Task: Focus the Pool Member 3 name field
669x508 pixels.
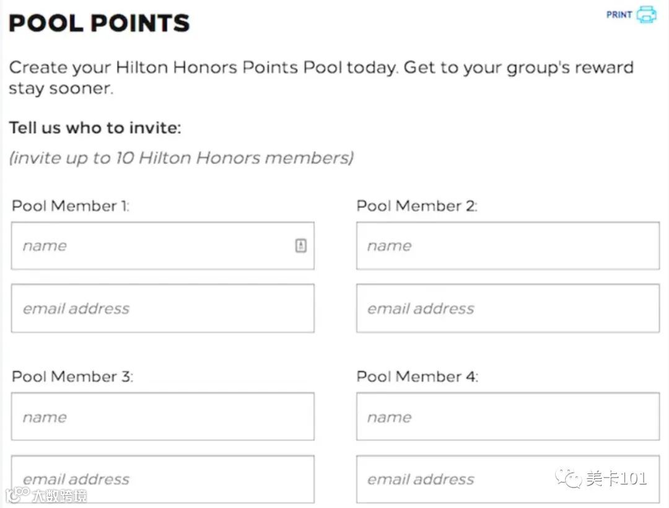Action: coord(162,417)
